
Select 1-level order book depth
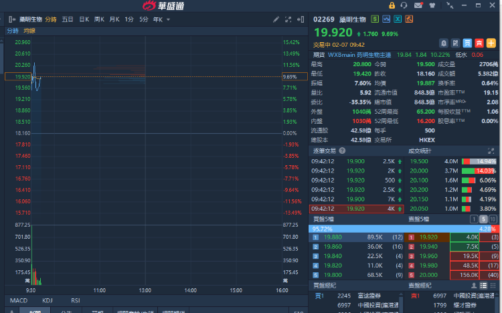474,219
